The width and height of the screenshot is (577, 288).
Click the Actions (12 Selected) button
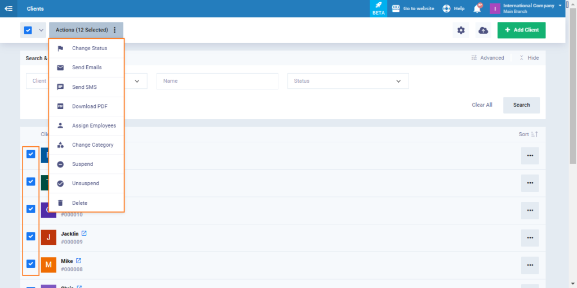click(x=86, y=30)
